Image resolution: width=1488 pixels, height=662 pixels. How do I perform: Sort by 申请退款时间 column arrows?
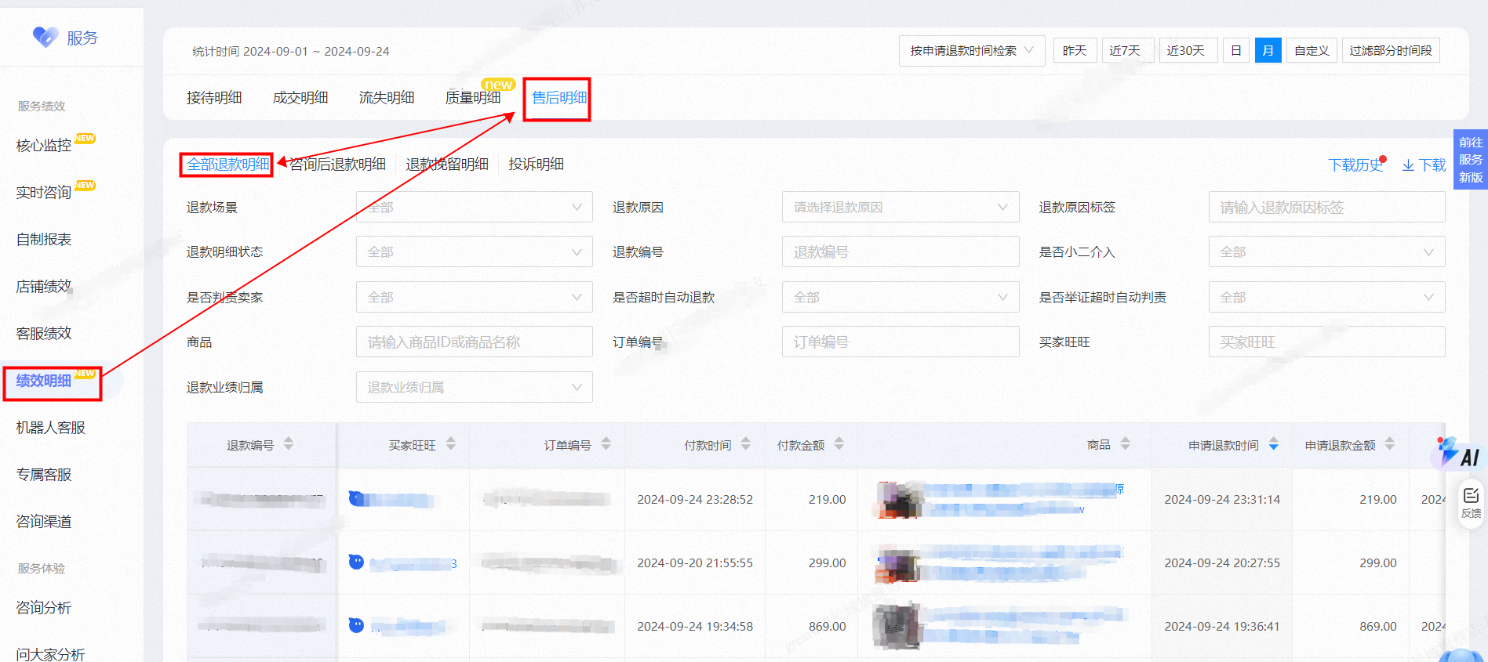1274,444
